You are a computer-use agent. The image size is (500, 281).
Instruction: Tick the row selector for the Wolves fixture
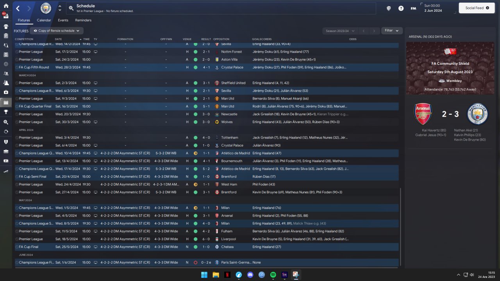click(17, 122)
